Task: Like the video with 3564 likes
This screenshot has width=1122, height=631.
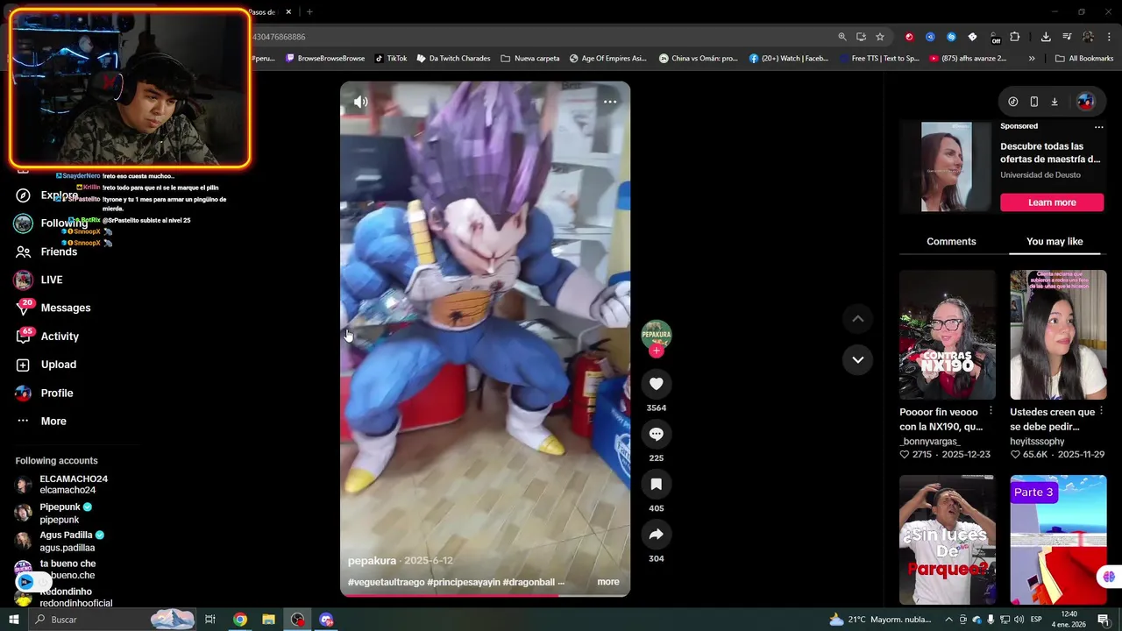Action: (656, 384)
